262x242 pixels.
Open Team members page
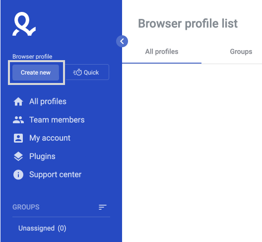tap(57, 120)
